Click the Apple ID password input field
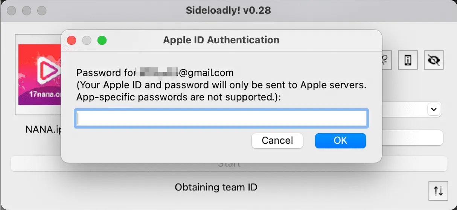 pyautogui.click(x=221, y=119)
